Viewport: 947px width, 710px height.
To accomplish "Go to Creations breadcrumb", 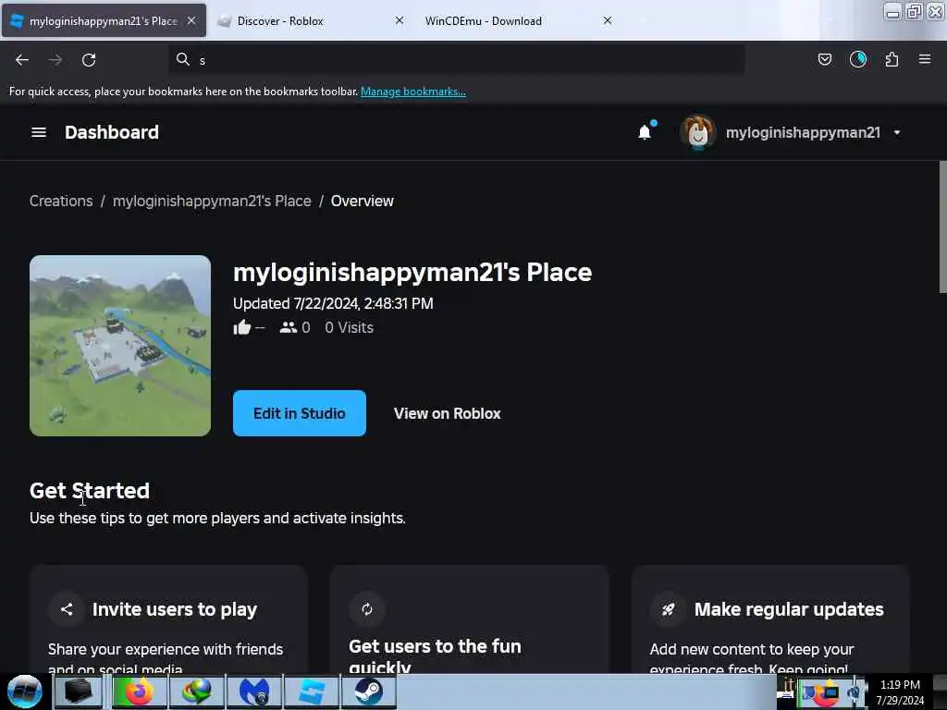I will [x=61, y=201].
